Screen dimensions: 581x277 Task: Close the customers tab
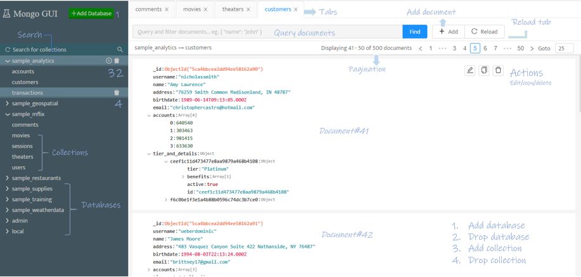tap(296, 9)
